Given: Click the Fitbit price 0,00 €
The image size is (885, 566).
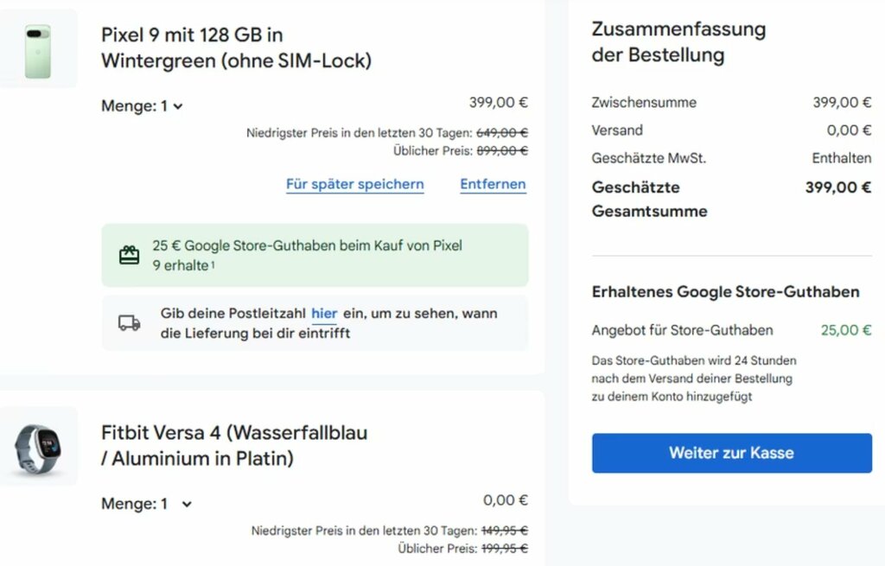Looking at the screenshot, I should 505,500.
